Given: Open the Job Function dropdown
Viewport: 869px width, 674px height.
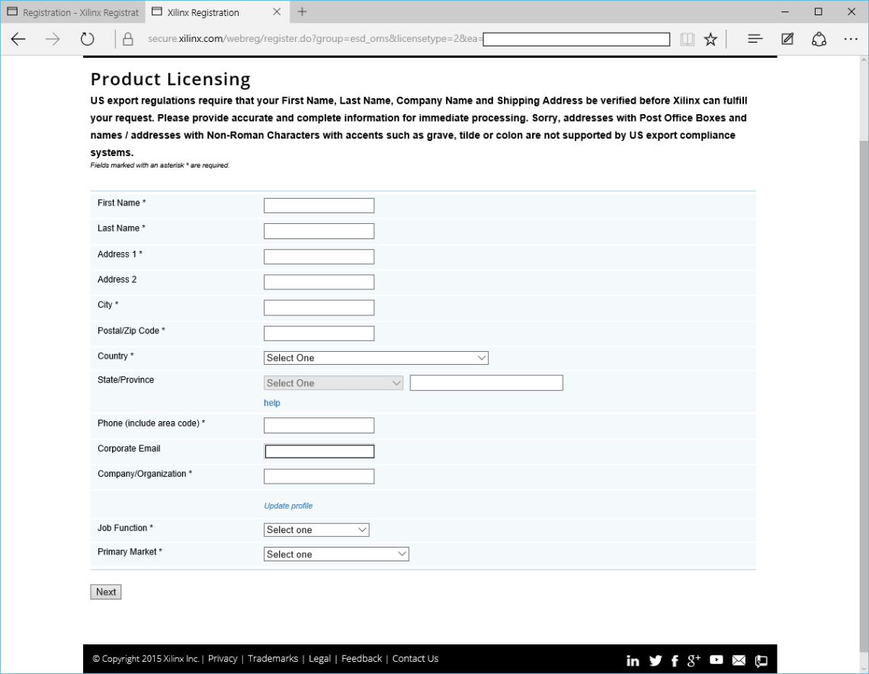Looking at the screenshot, I should coord(316,529).
